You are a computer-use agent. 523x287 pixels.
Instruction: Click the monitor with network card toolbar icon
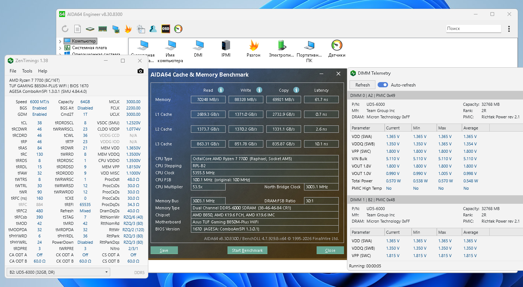115,29
